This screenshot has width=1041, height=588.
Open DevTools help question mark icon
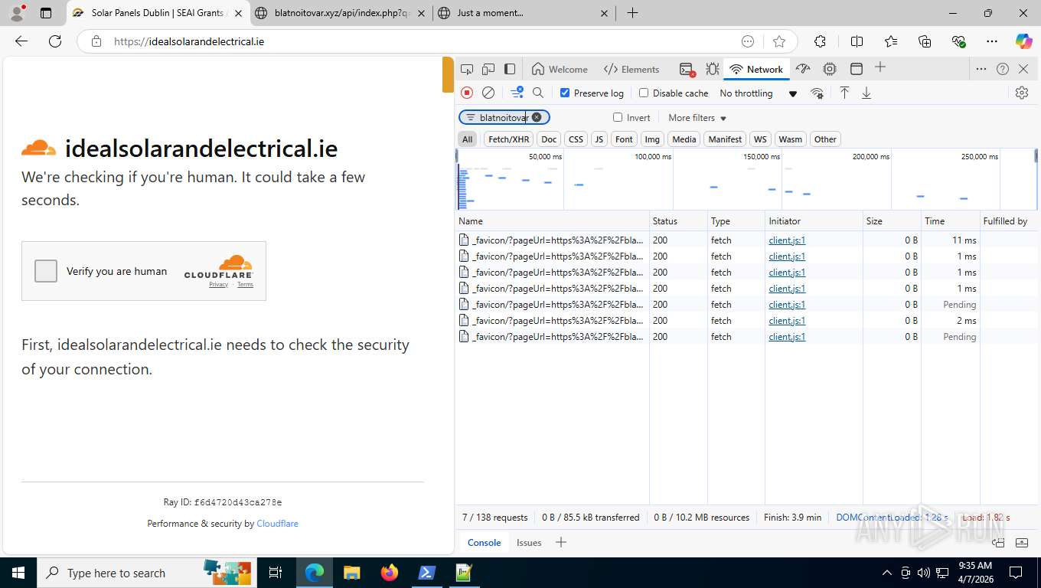pos(1003,69)
